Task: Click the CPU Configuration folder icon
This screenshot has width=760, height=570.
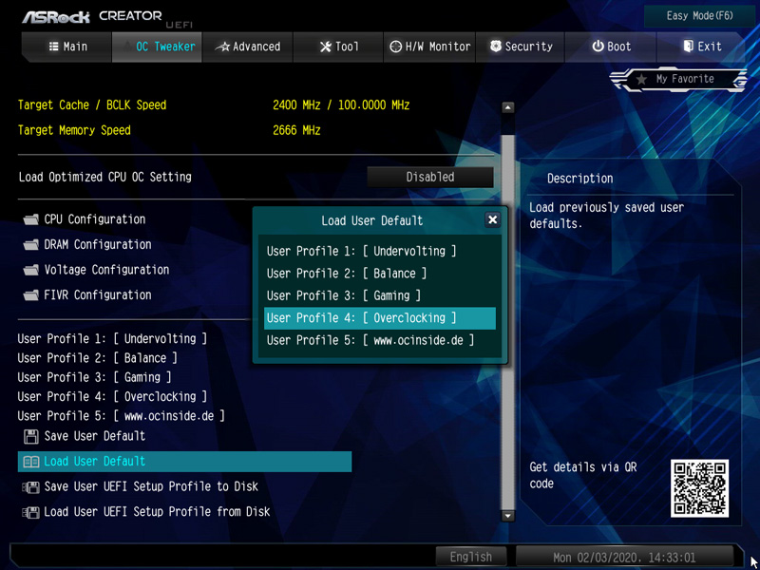Action: (x=30, y=219)
